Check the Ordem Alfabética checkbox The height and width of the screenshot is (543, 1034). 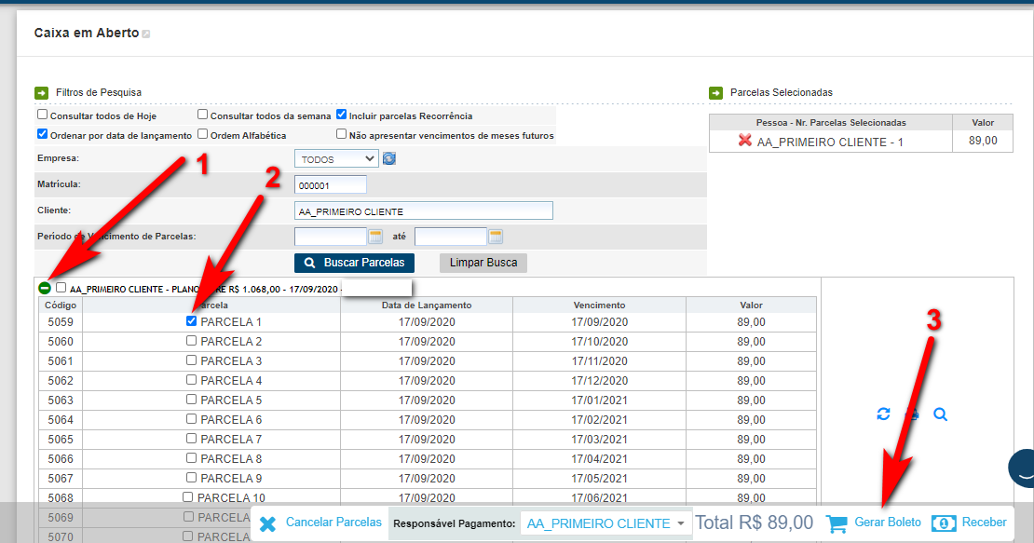pos(203,134)
